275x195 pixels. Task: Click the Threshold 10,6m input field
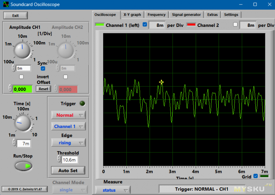point(70,160)
